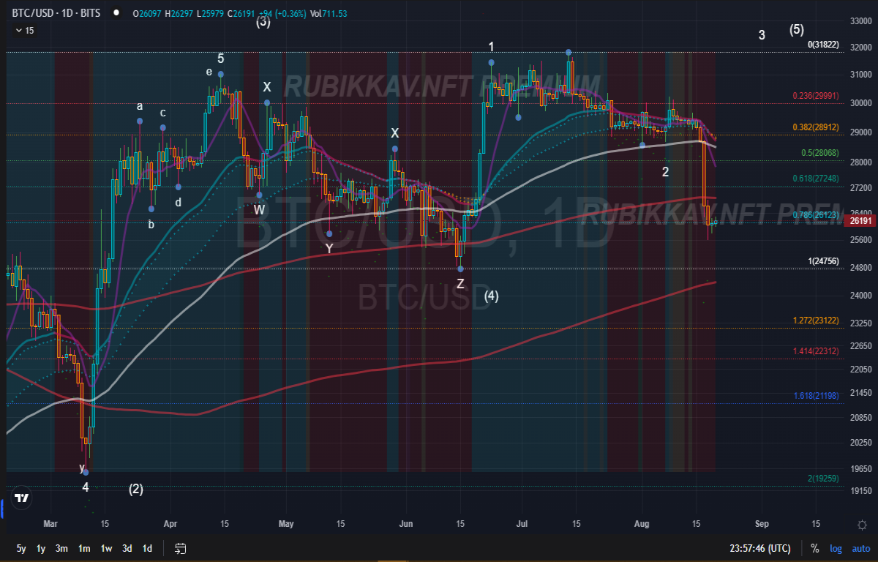Select Fibonacci level label 1(24756)
This screenshot has height=562, width=878.
pyautogui.click(x=822, y=262)
